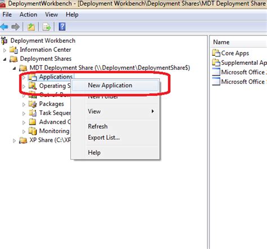Open the View menu in menu bar
267x249 pixels.
51,15
